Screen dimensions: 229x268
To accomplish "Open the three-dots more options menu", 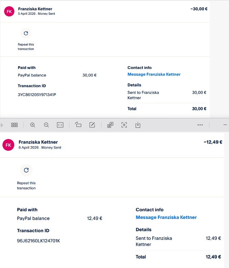I will pyautogui.click(x=200, y=125).
